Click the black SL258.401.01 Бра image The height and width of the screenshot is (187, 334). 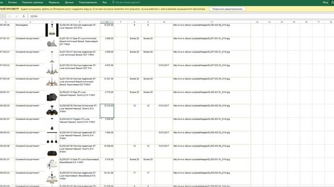point(52,97)
